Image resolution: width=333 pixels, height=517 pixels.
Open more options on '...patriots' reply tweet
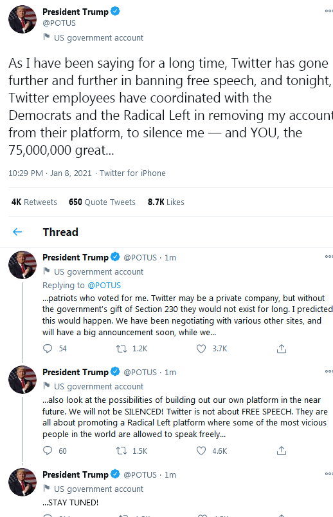click(328, 257)
